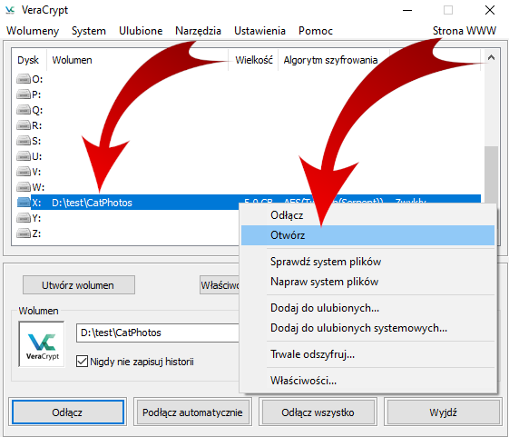Choose Trwale odszyfruj... entry
The image size is (509, 437).
pos(367,354)
